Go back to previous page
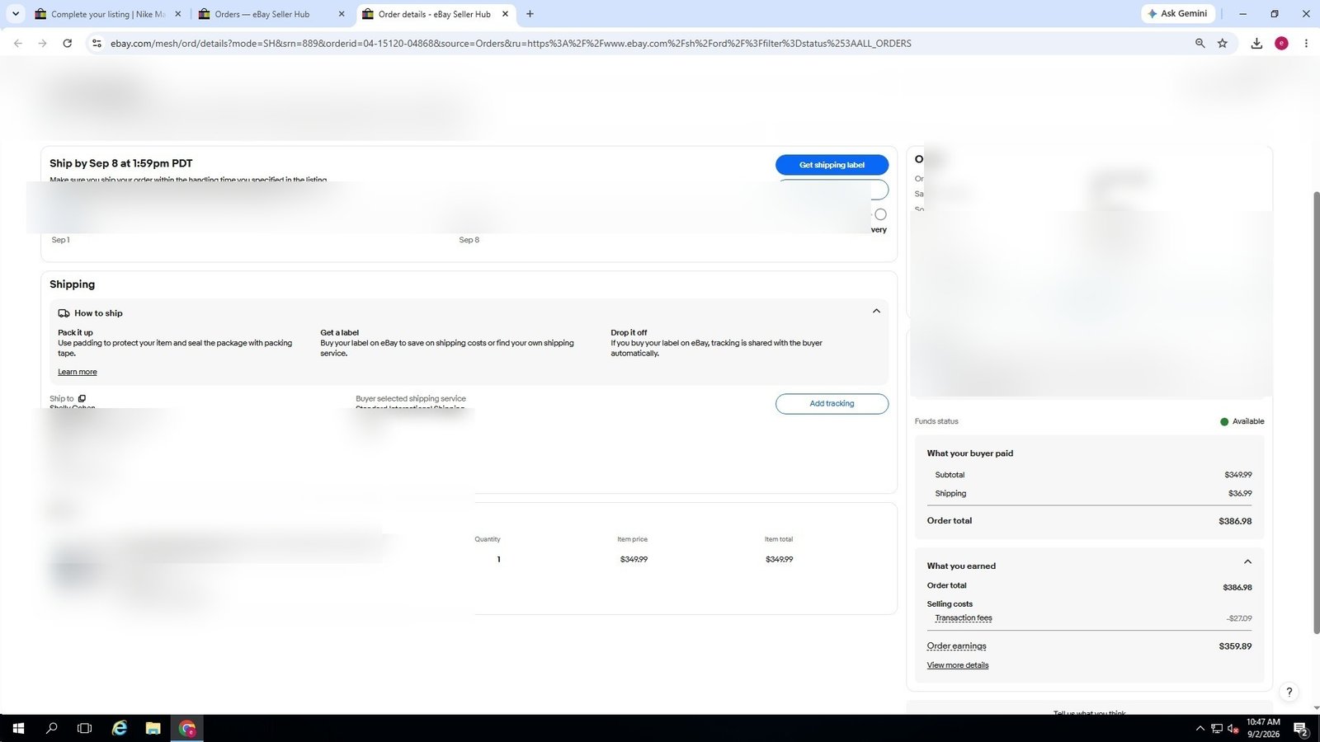1320x742 pixels. [18, 44]
